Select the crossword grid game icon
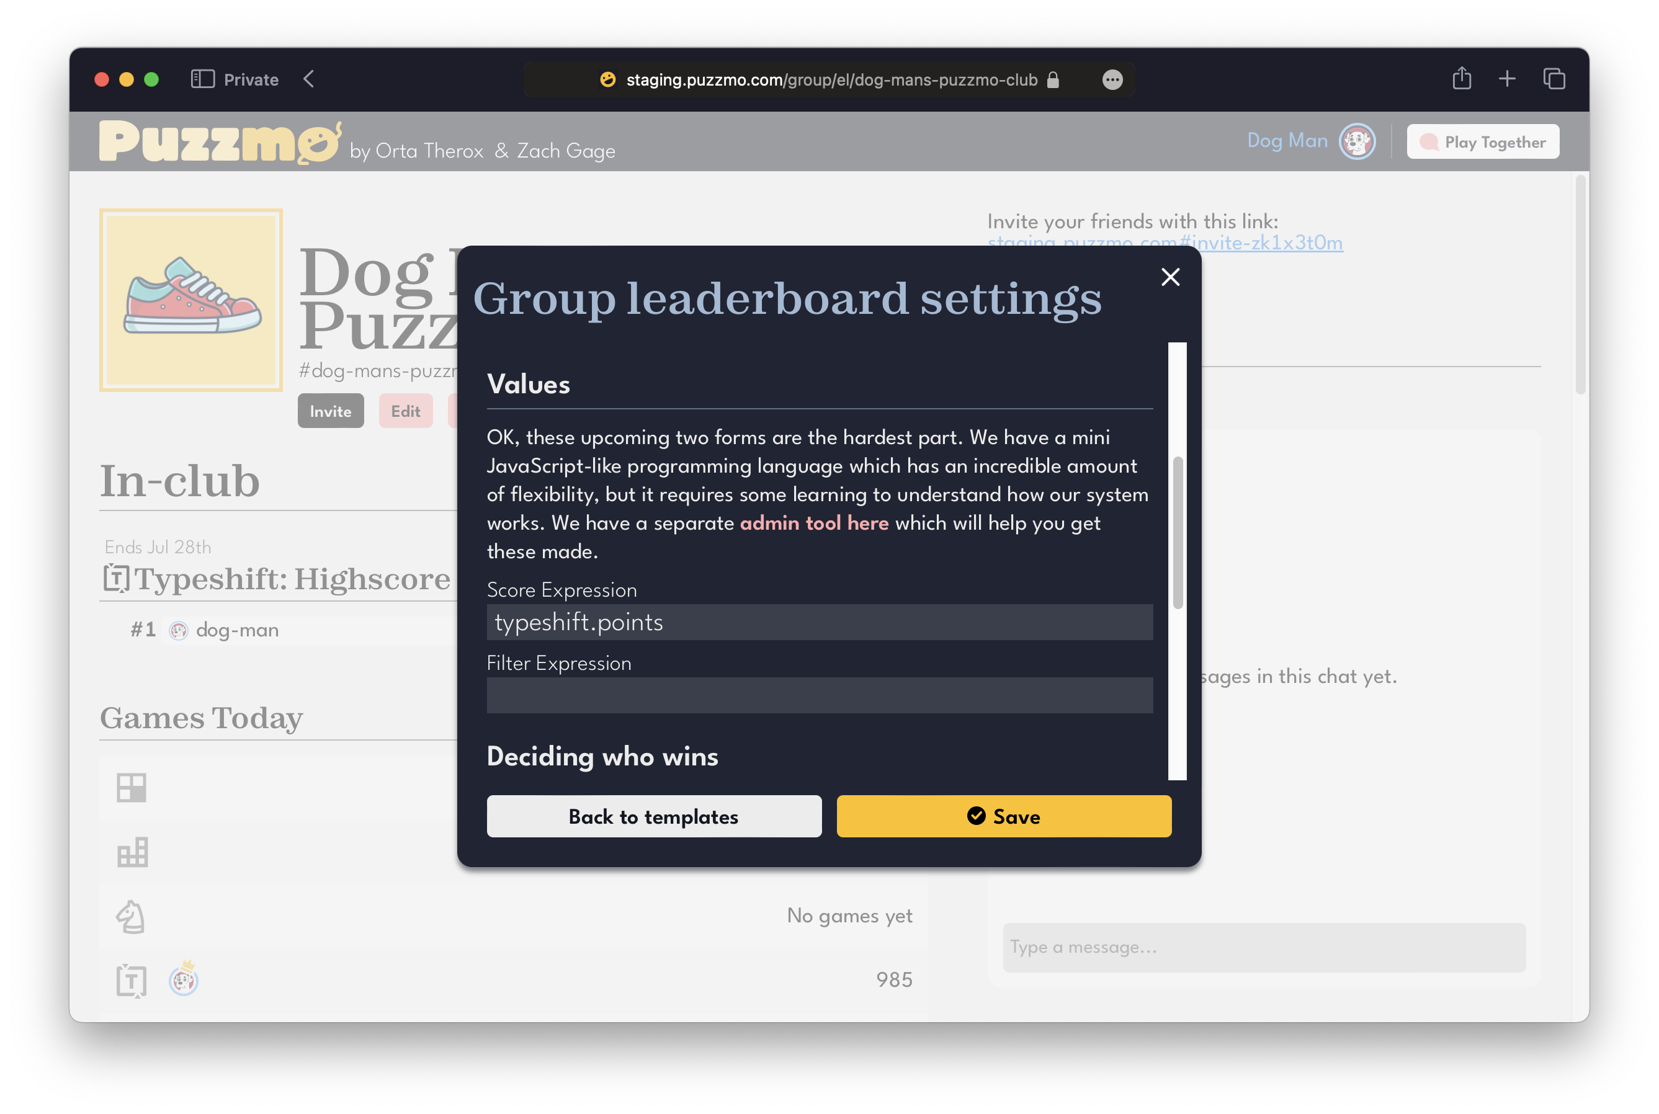This screenshot has height=1114, width=1659. 132,787
